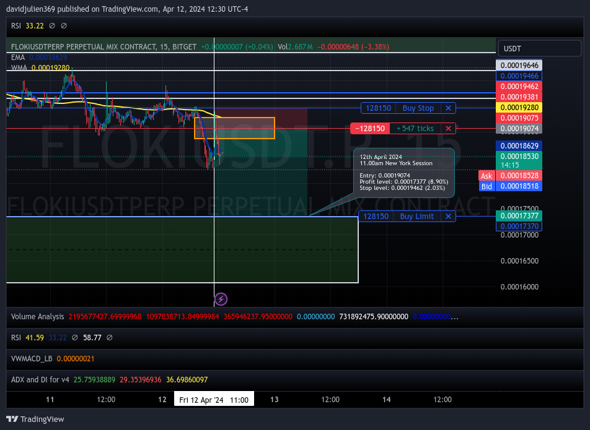Image resolution: width=590 pixels, height=430 pixels.
Task: Click the dark blue 0.00018629 EMA price label
Action: click(519, 146)
